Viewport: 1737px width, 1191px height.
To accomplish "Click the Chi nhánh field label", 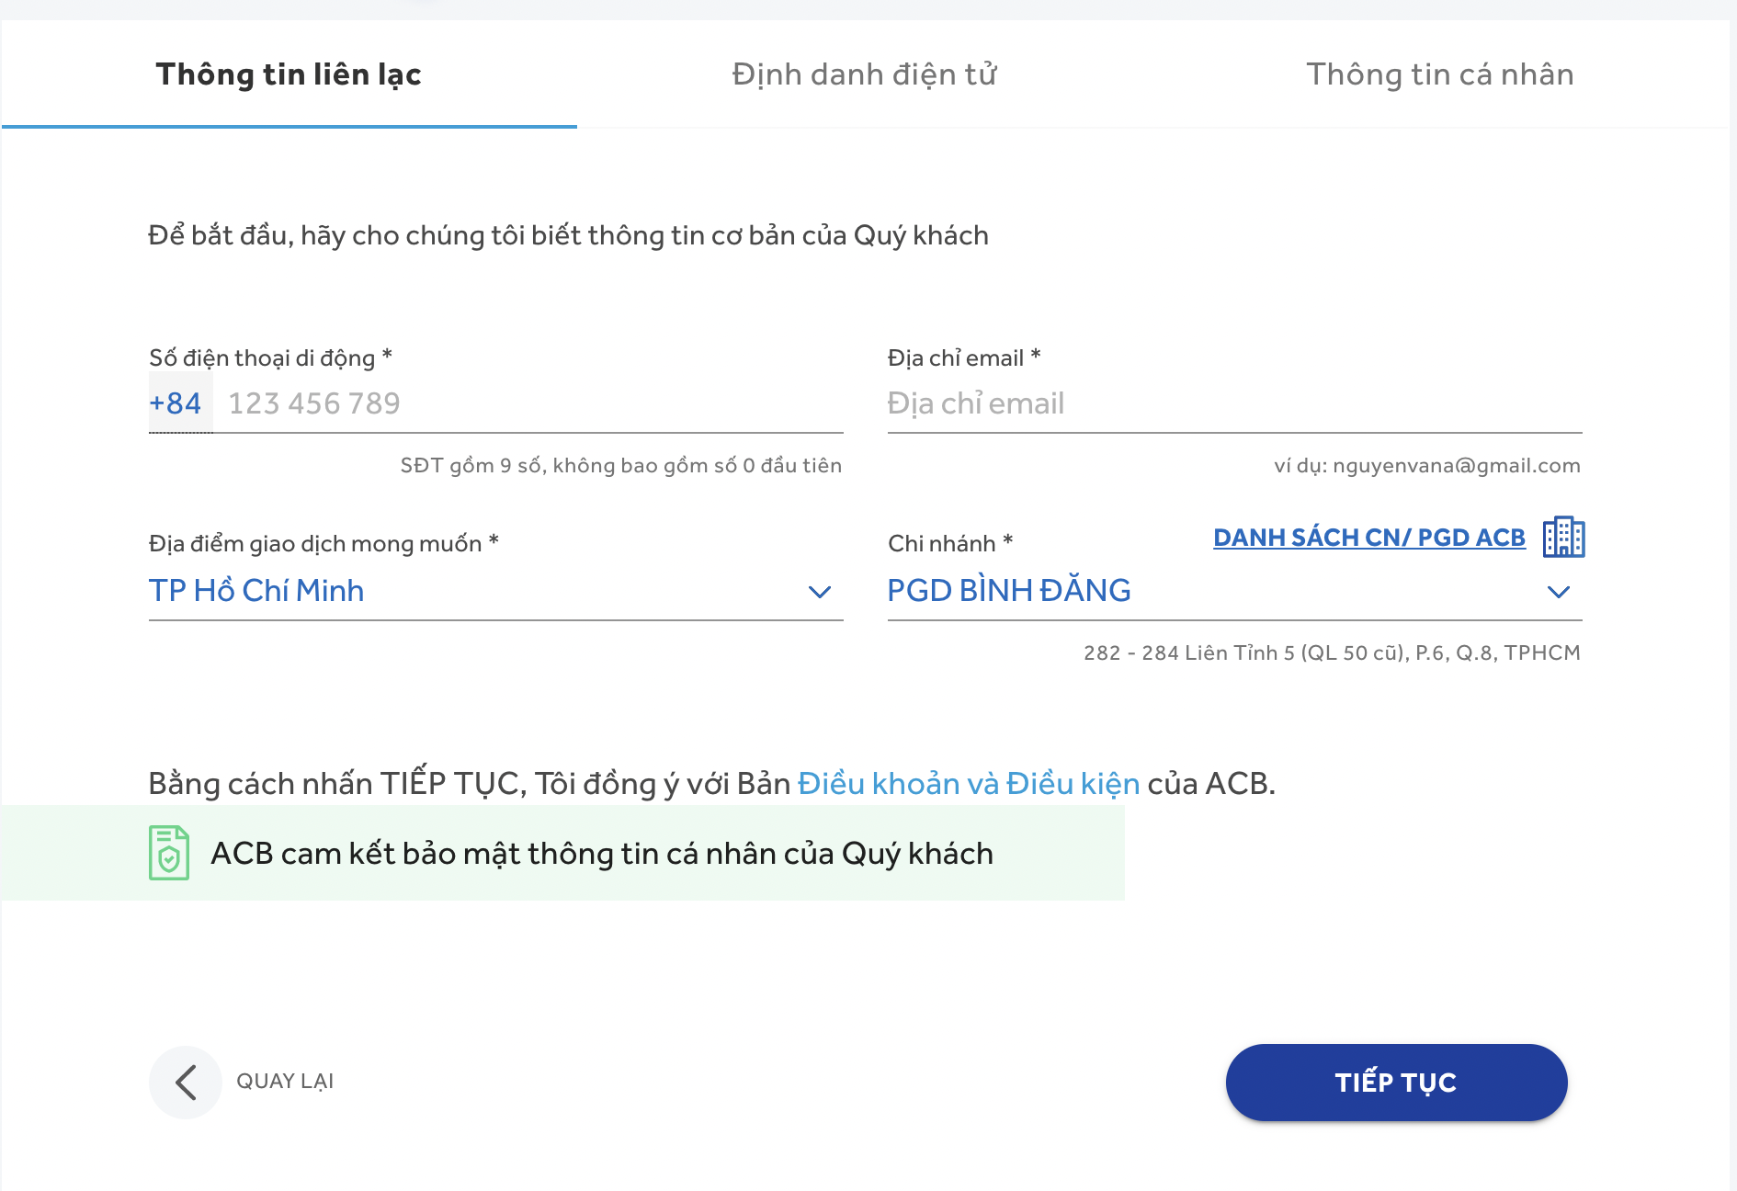I will coord(950,543).
